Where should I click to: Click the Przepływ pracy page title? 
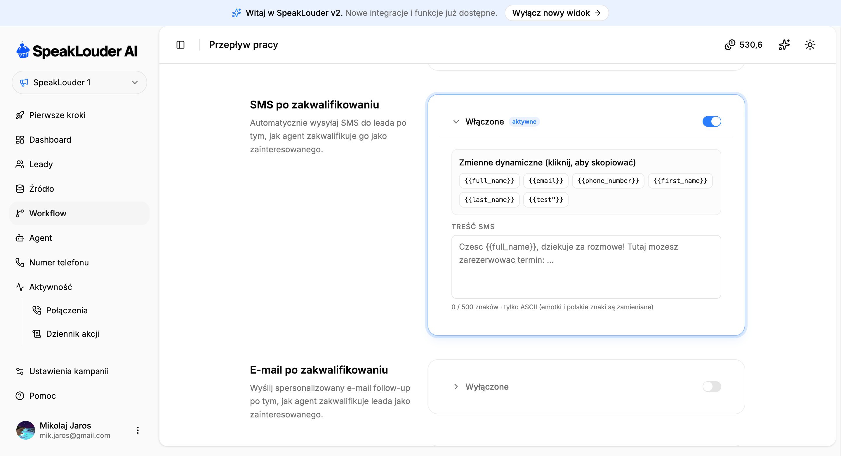(244, 45)
